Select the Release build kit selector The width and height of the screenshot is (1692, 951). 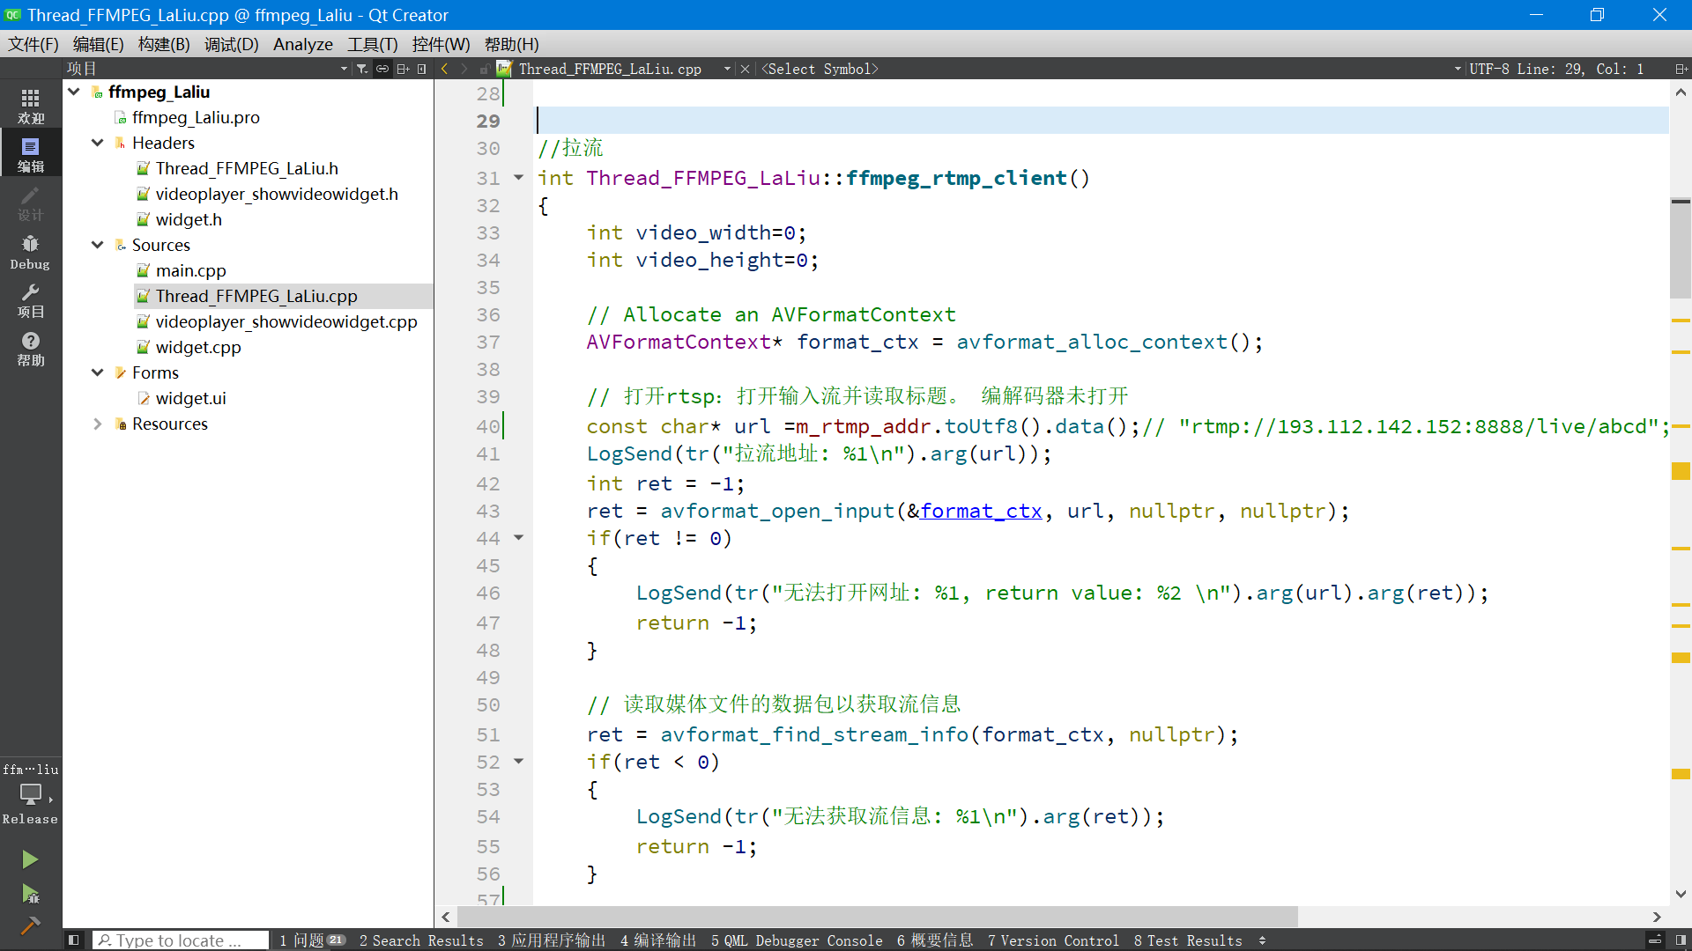[x=30, y=797]
